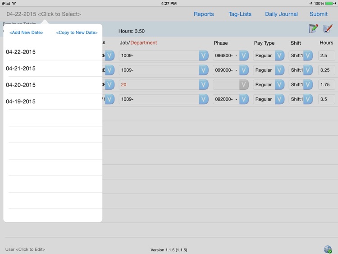
Task: Tap the globe sync status icon
Action: pos(328,249)
